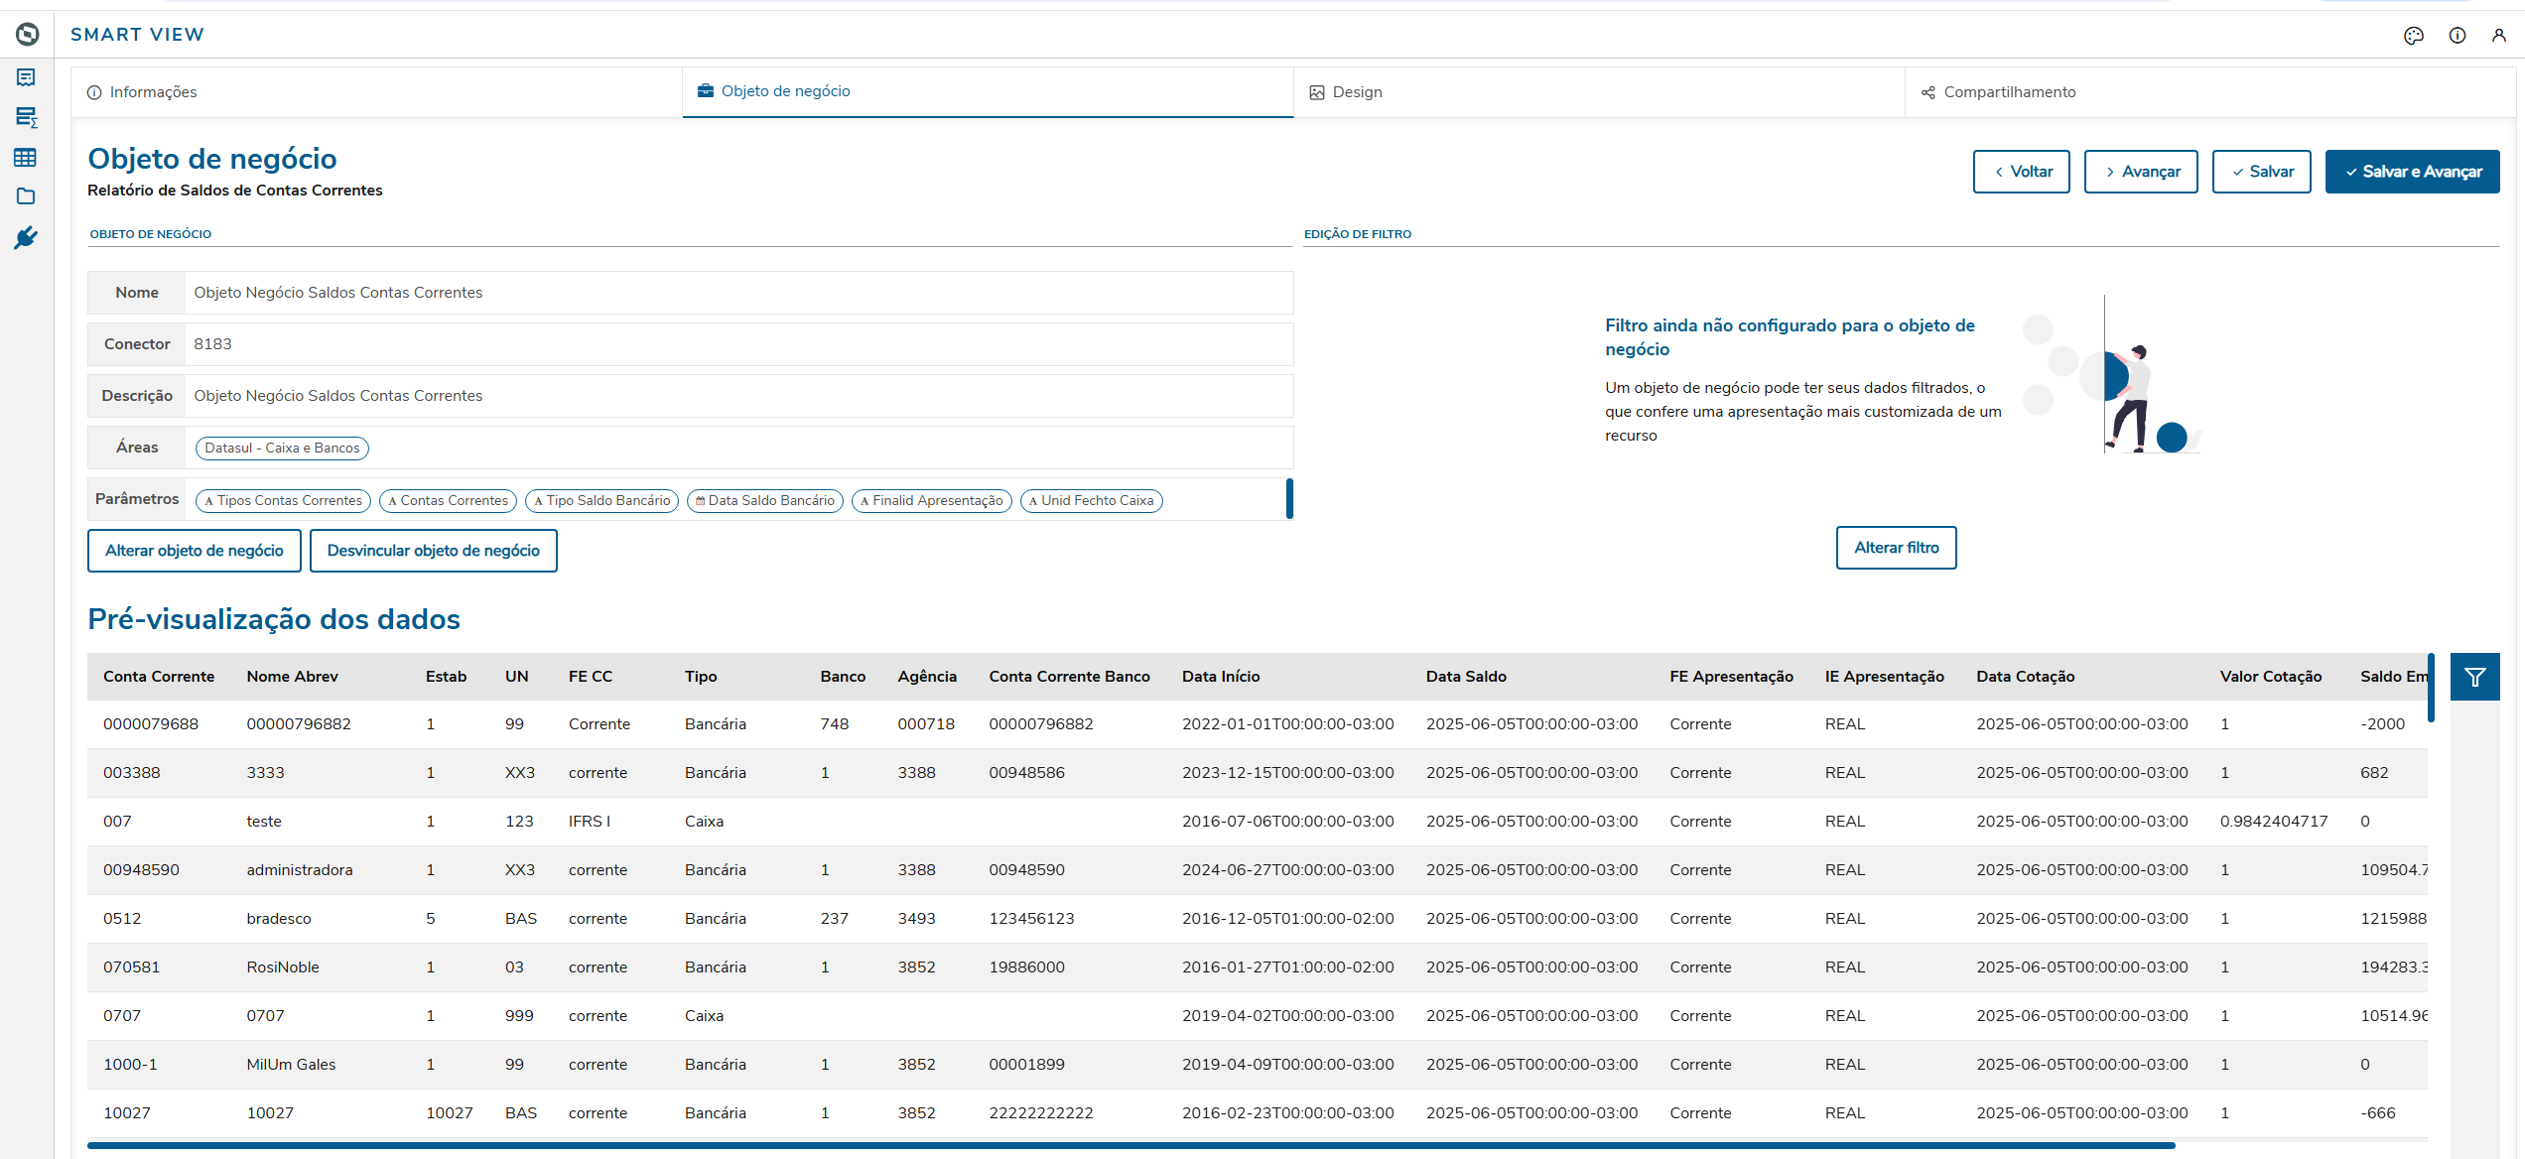This screenshot has height=1159, width=2525.
Task: Click the Alterar filtro button
Action: 1896,548
